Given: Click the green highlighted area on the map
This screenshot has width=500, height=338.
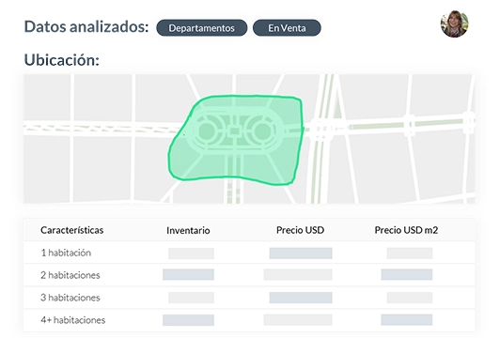Looking at the screenshot, I should 236,140.
